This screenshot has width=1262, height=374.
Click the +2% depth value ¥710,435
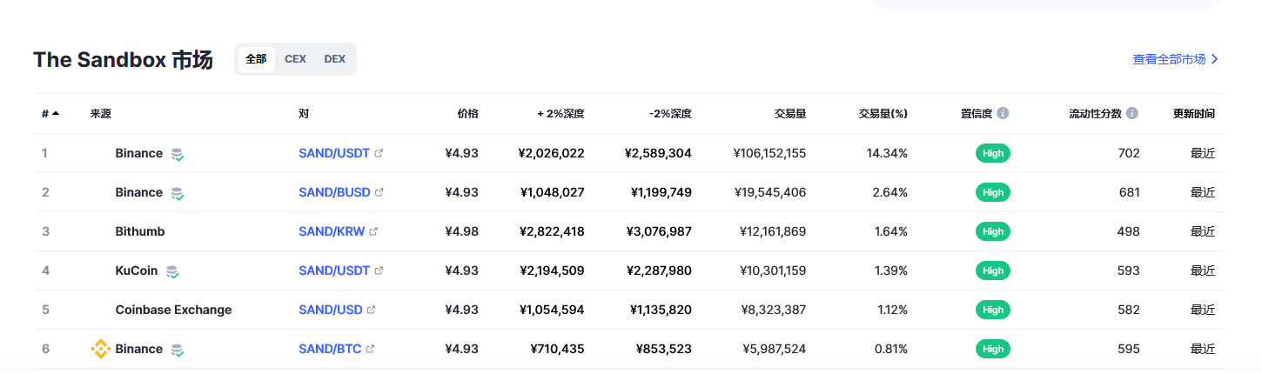pyautogui.click(x=557, y=349)
